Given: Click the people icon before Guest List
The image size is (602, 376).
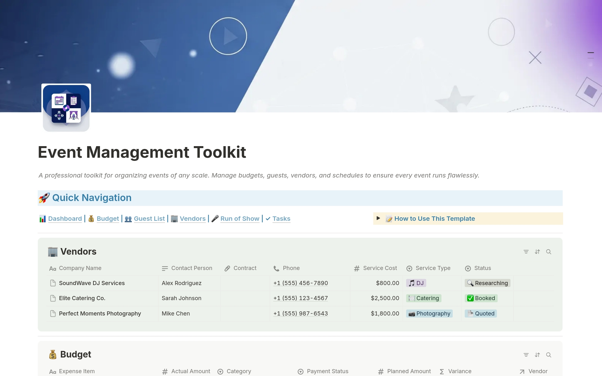Looking at the screenshot, I should (128, 219).
